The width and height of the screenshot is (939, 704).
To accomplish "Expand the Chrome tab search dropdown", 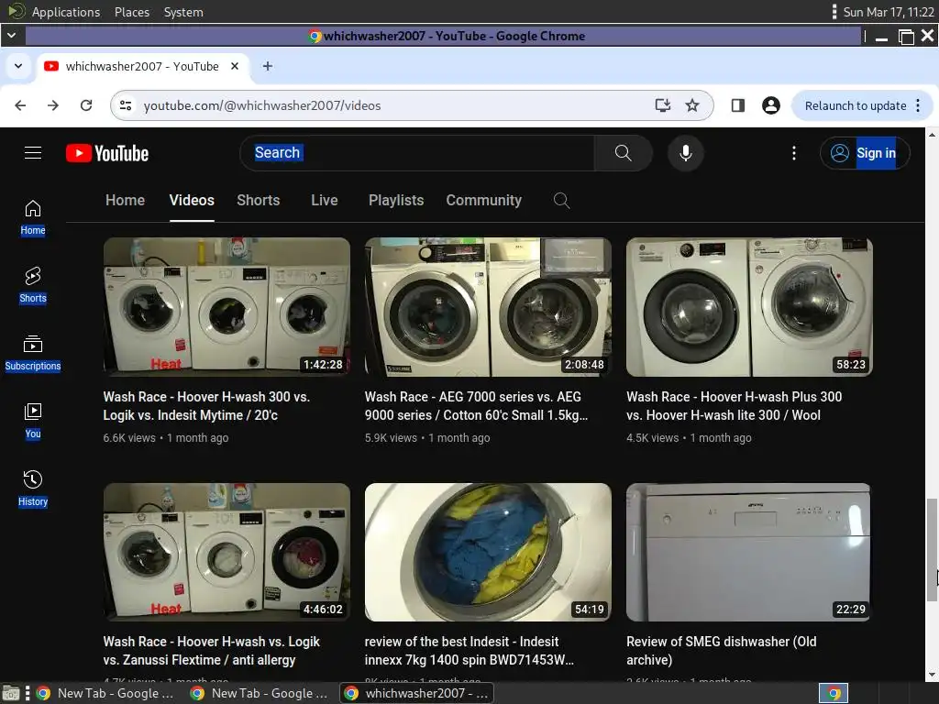I will pyautogui.click(x=18, y=66).
